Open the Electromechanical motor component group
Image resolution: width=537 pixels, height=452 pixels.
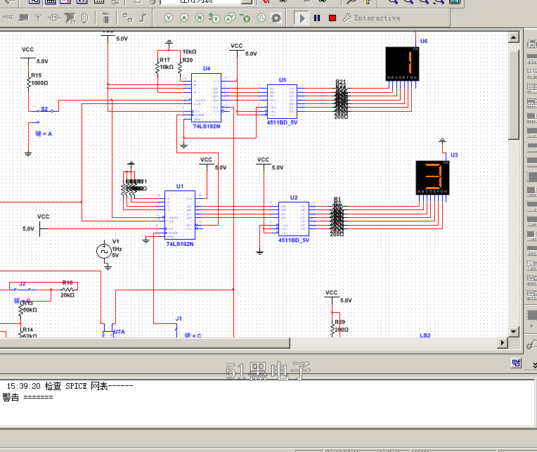point(53,18)
